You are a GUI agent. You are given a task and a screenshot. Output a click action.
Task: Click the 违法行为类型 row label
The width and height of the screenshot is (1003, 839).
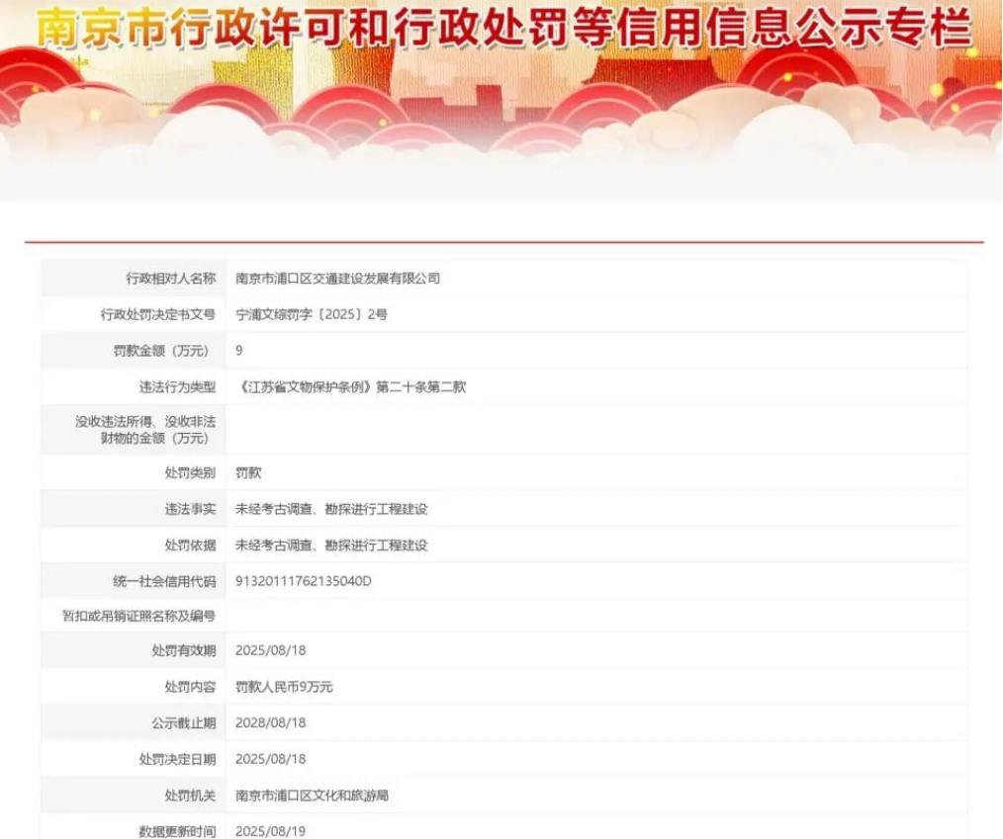[x=176, y=386]
